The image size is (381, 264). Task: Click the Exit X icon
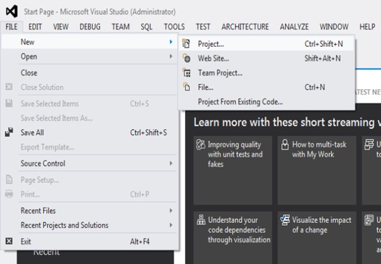9,241
